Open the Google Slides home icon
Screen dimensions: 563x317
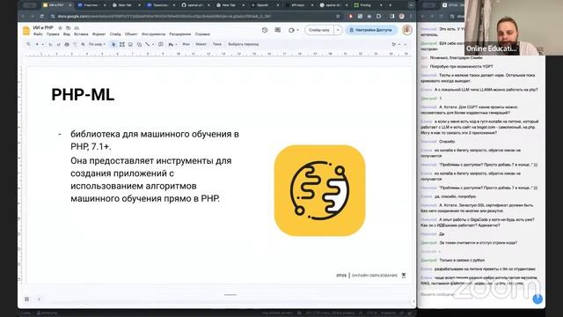click(26, 31)
